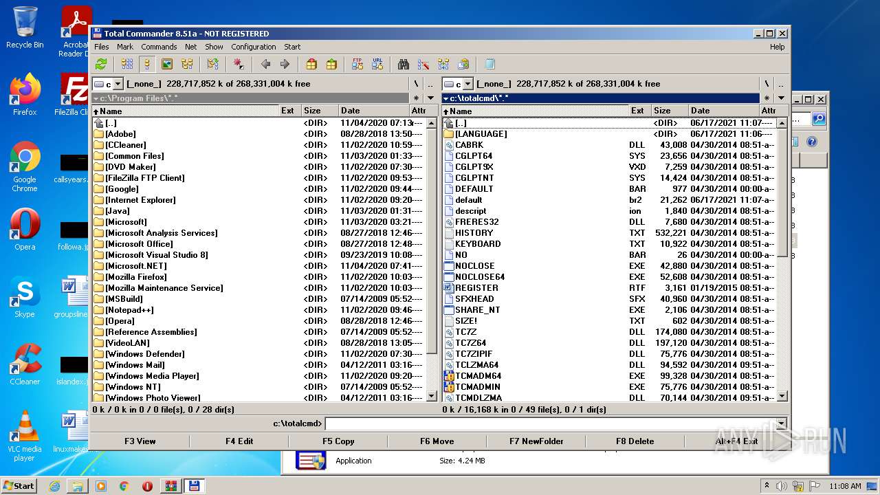The width and height of the screenshot is (880, 495).
Task: Open FTP connect toolbar icon
Action: [357, 64]
